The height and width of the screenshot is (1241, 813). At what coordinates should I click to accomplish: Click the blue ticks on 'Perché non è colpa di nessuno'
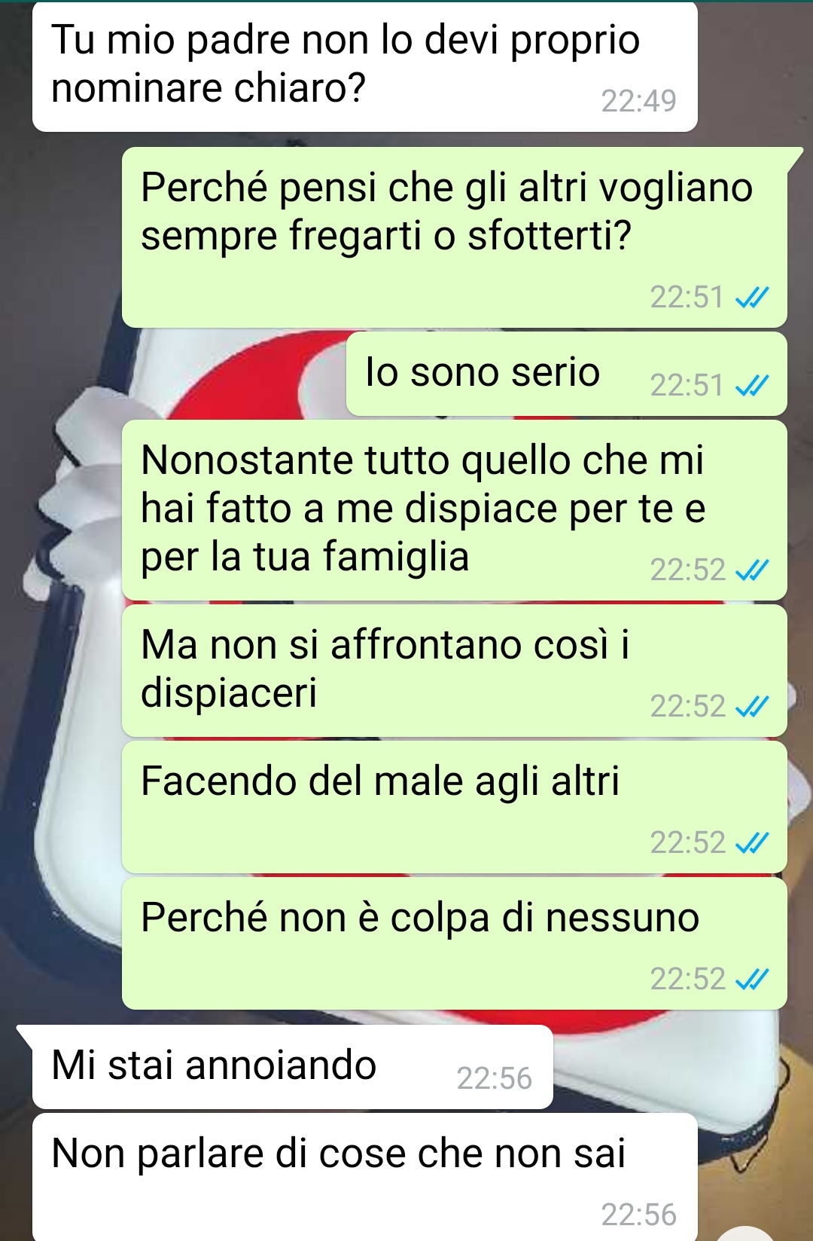click(x=752, y=979)
